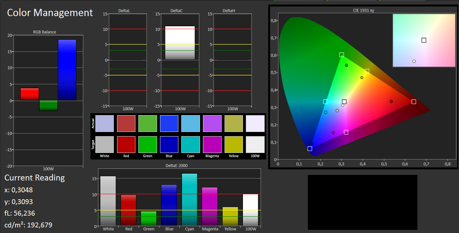Click the measured blue point circle
Screen dimensions: 459x233
pyautogui.click(x=312, y=144)
